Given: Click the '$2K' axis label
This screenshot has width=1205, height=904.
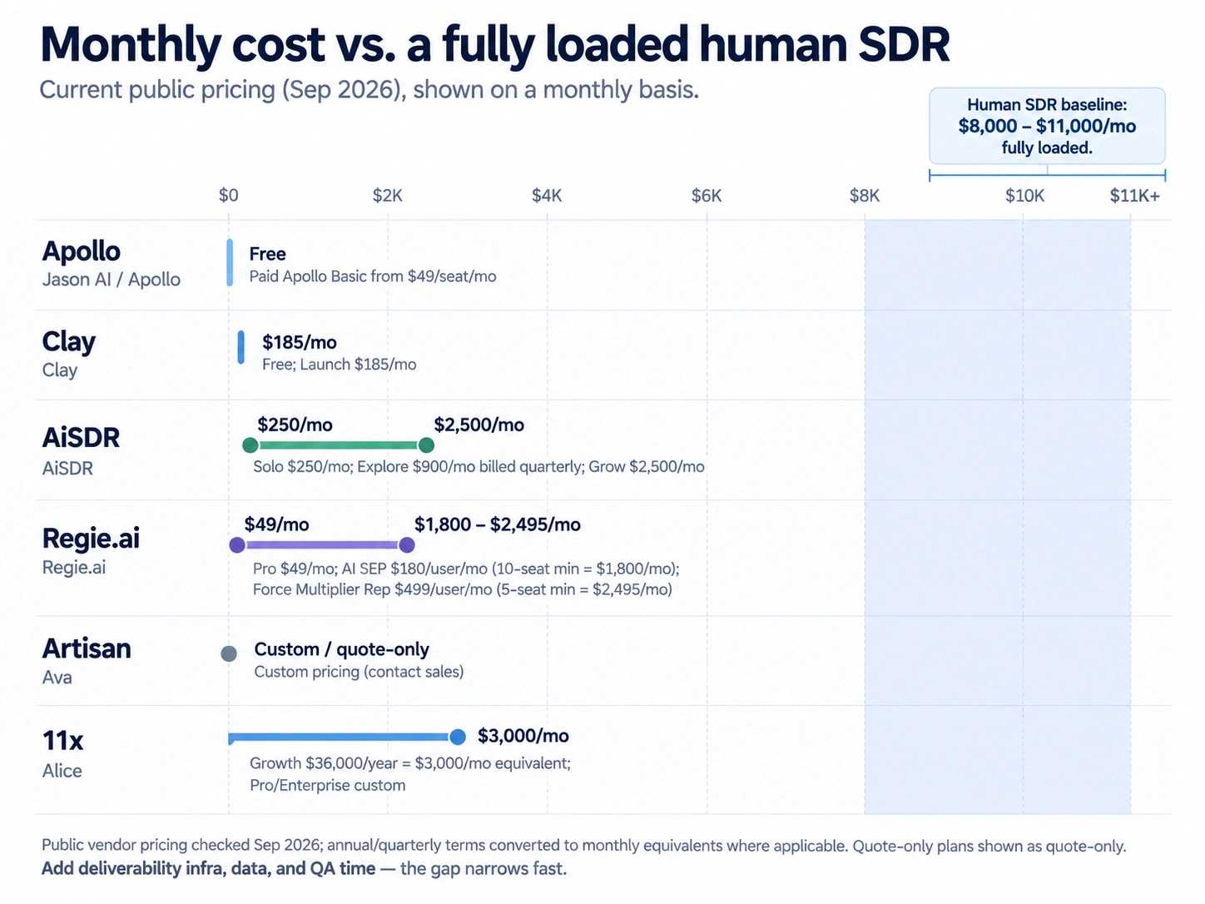Looking at the screenshot, I should click(x=387, y=196).
